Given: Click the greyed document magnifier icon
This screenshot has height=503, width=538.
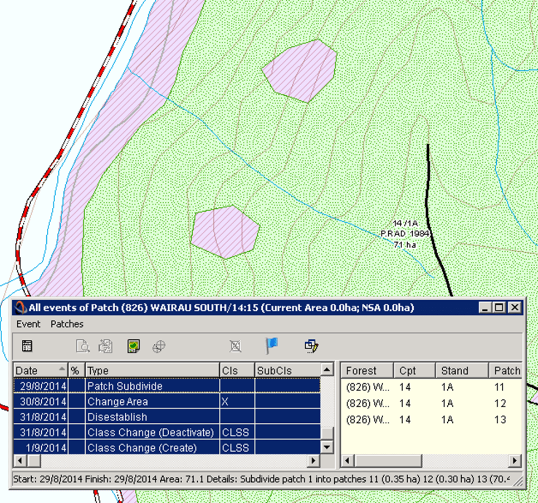Looking at the screenshot, I should pyautogui.click(x=82, y=346).
